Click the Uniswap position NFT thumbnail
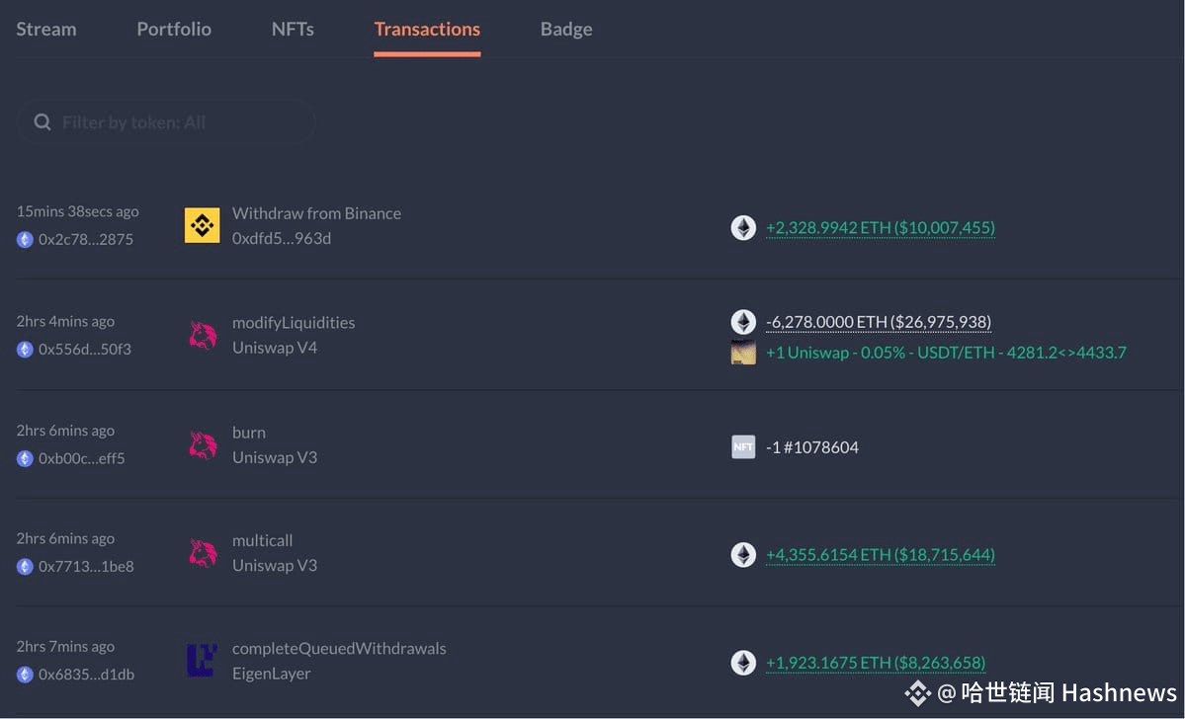The height and width of the screenshot is (719, 1185). (x=743, y=353)
